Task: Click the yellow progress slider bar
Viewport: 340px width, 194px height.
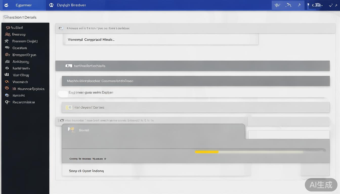Action: point(207,152)
